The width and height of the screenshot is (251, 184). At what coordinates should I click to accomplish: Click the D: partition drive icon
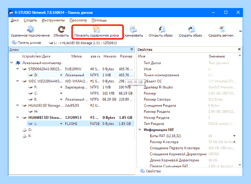tap(30, 75)
